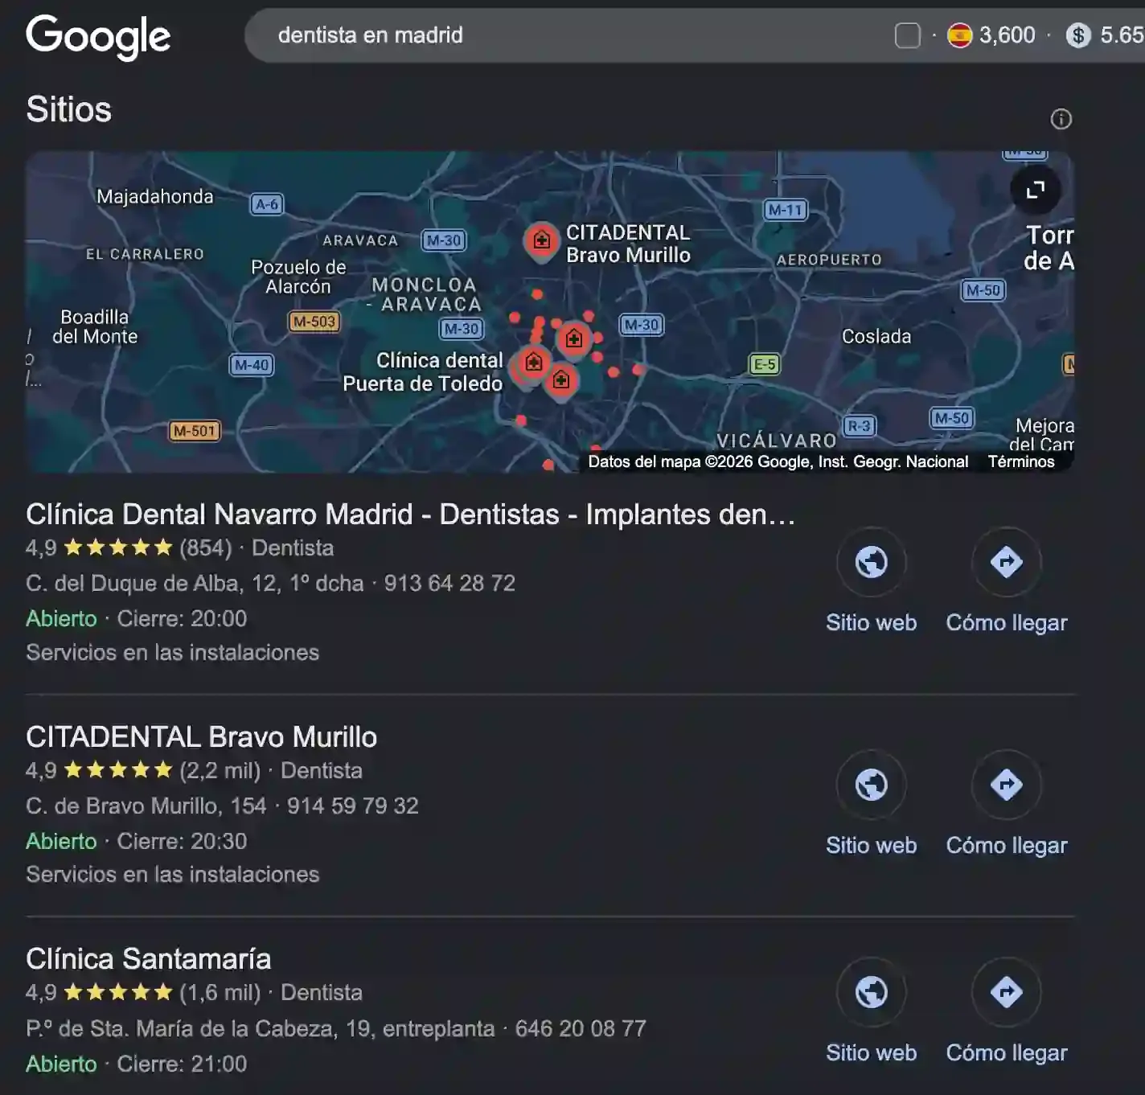The image size is (1145, 1095).
Task: Select the CITADENTAL Bravo Murillo map pin
Action: 541,239
